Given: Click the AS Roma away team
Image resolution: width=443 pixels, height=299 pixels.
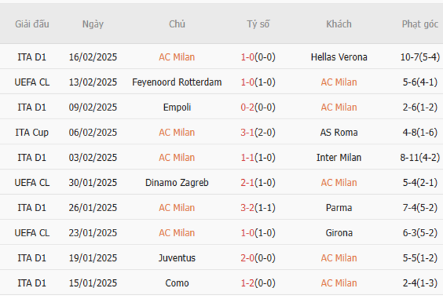Looking at the screenshot, I should [x=338, y=132].
